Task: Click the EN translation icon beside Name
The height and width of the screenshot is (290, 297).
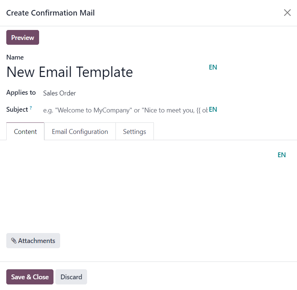Action: (213, 67)
